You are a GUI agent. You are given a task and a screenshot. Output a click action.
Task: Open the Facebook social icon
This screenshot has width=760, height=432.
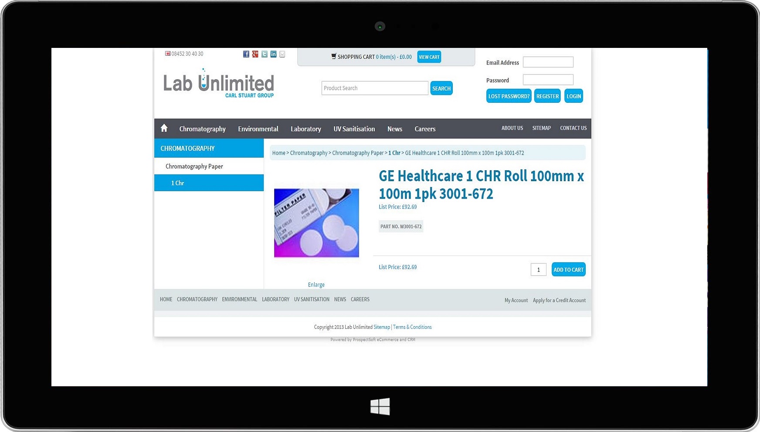coord(246,54)
